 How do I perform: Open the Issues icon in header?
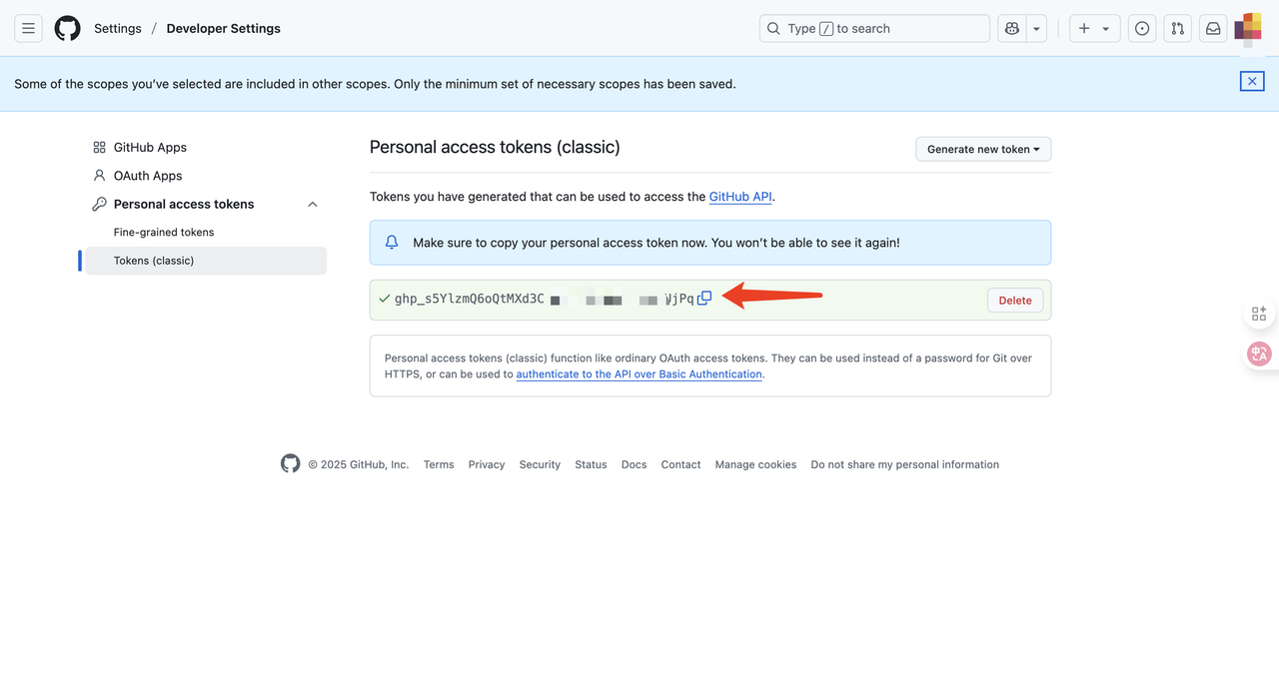(x=1142, y=29)
